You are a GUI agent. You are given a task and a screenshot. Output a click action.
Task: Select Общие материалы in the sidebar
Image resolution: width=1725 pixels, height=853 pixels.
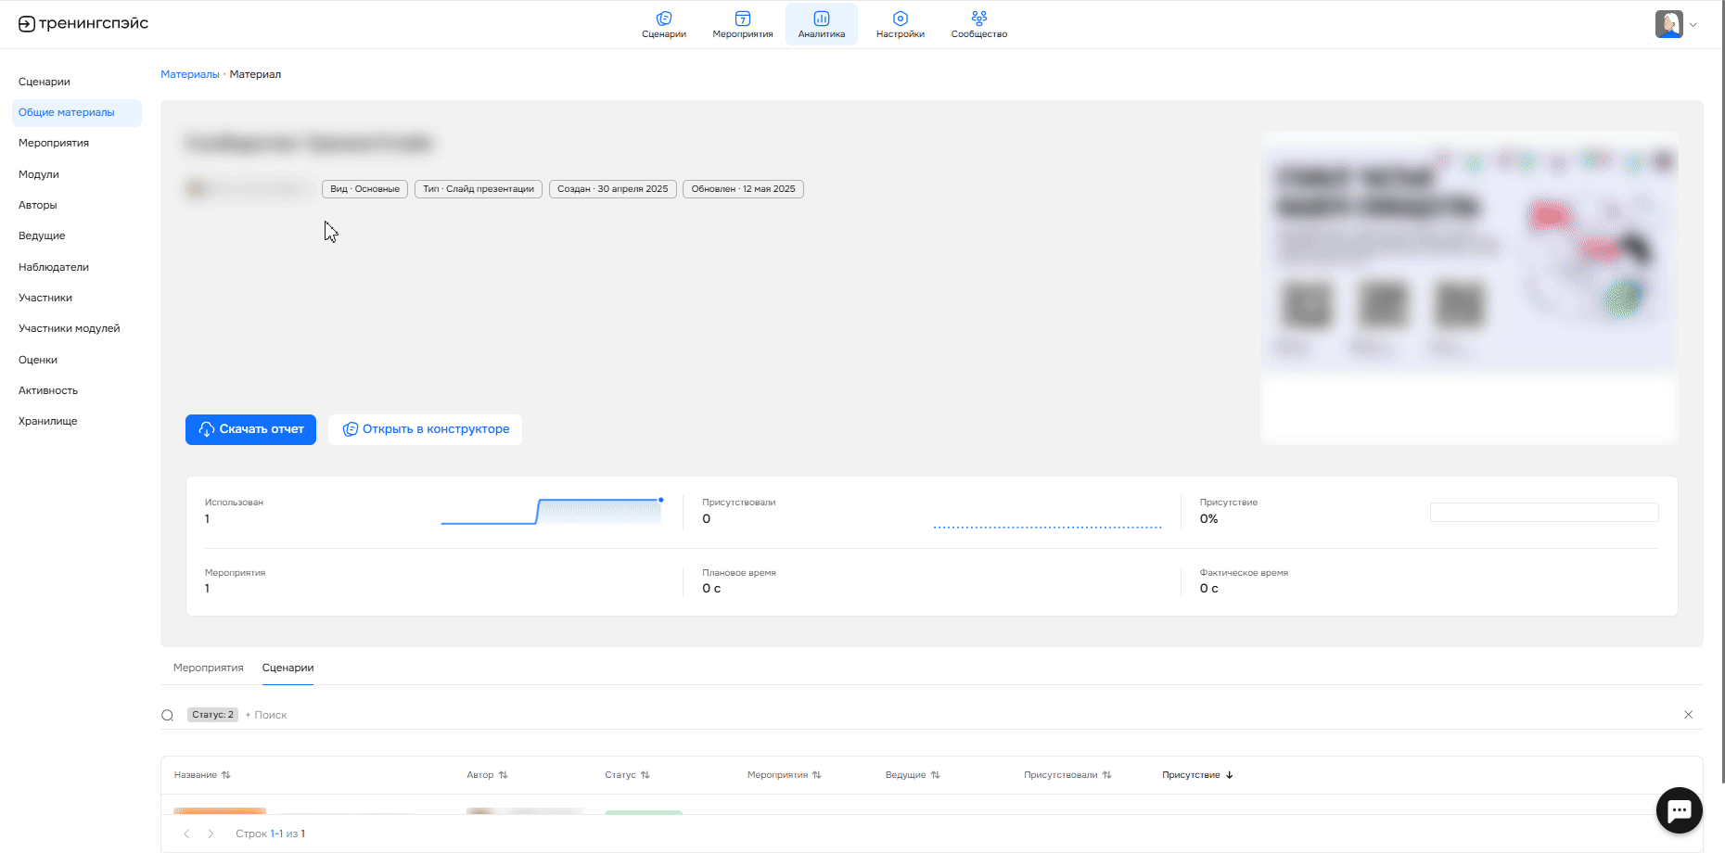click(67, 112)
